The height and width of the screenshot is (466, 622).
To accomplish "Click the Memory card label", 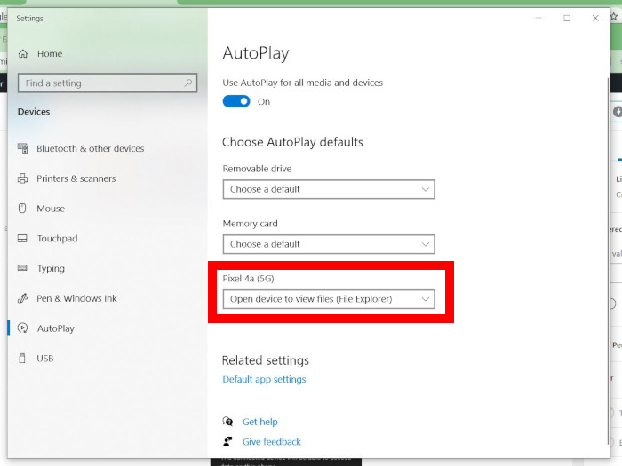I will (x=251, y=224).
